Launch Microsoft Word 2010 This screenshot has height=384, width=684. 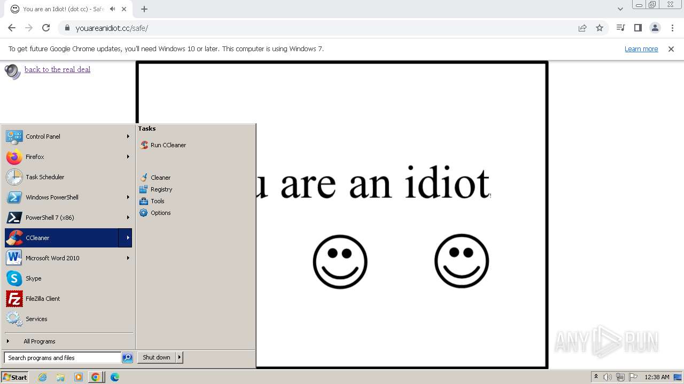(x=68, y=258)
